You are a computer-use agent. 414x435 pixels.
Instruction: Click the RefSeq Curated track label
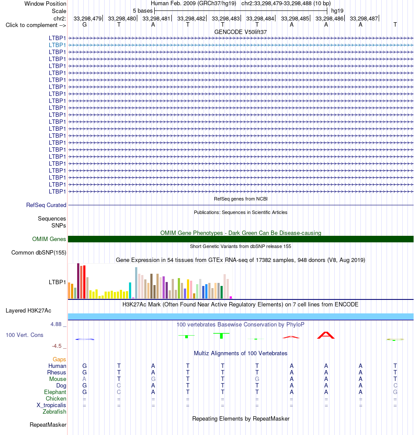46,205
